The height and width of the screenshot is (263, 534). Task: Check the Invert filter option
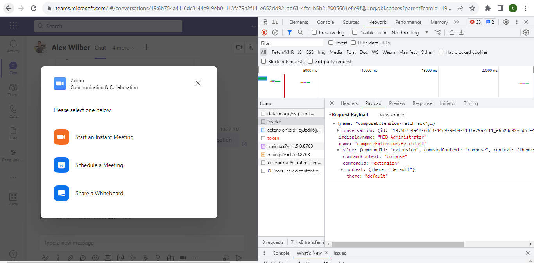point(331,43)
